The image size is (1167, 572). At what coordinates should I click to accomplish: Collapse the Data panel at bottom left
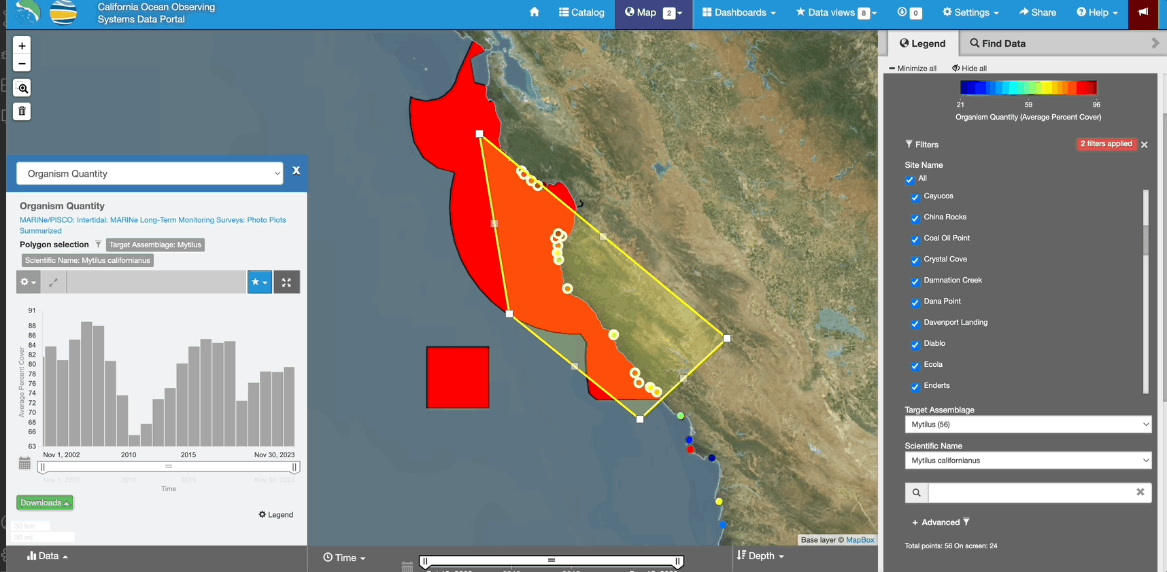(x=47, y=556)
